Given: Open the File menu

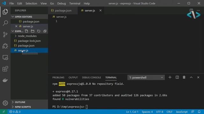Looking at the screenshot, I should [11, 3].
